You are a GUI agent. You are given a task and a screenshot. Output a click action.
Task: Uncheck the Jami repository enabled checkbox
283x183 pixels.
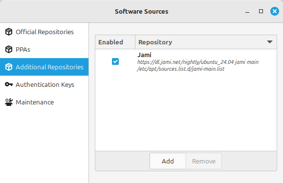coord(115,61)
